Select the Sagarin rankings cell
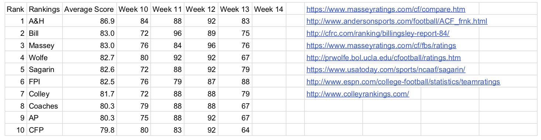The width and height of the screenshot is (541, 140). click(44, 70)
